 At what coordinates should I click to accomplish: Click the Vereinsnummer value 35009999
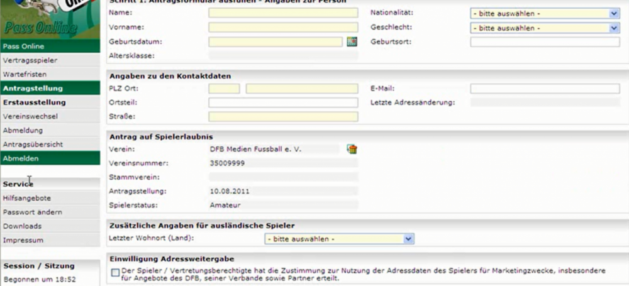(x=227, y=163)
